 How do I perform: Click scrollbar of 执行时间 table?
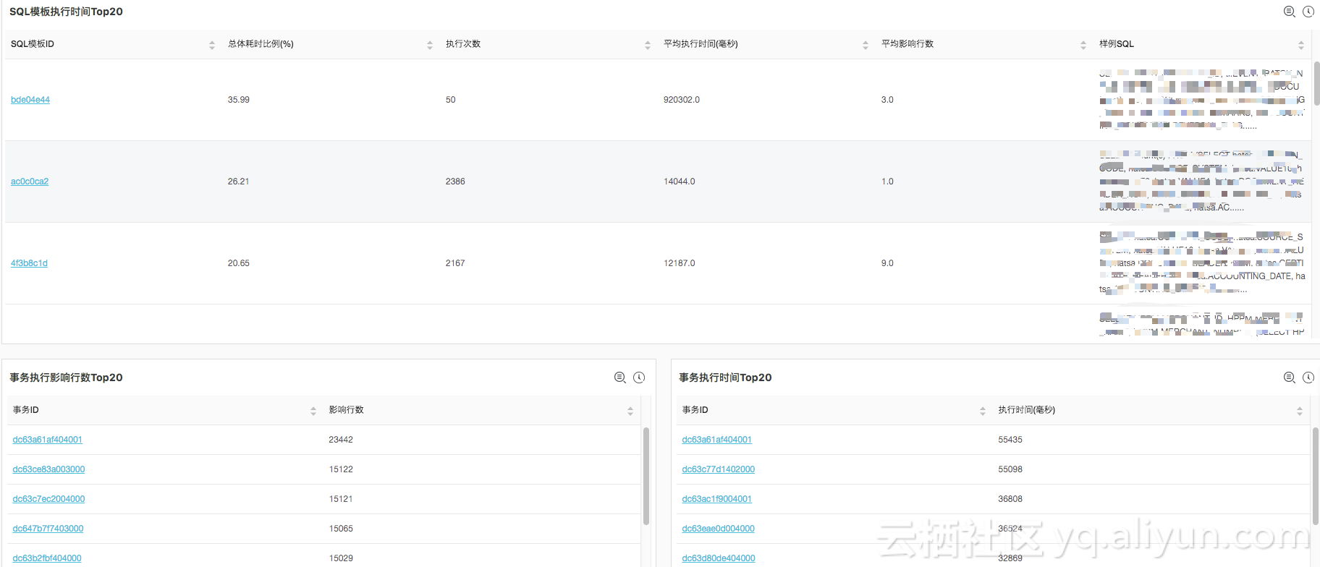coord(1316,476)
